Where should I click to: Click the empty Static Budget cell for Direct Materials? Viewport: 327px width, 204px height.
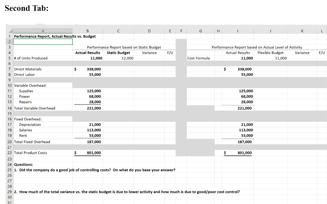tap(118, 69)
